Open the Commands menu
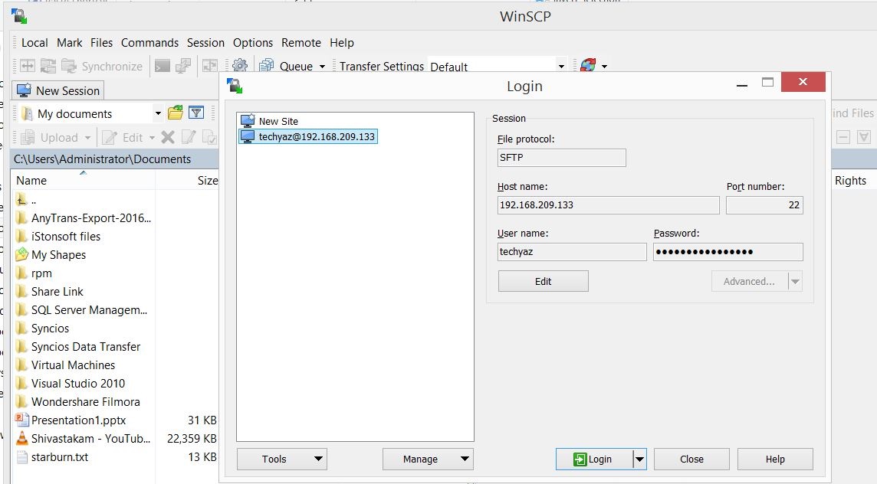This screenshot has height=484, width=877. pos(149,43)
